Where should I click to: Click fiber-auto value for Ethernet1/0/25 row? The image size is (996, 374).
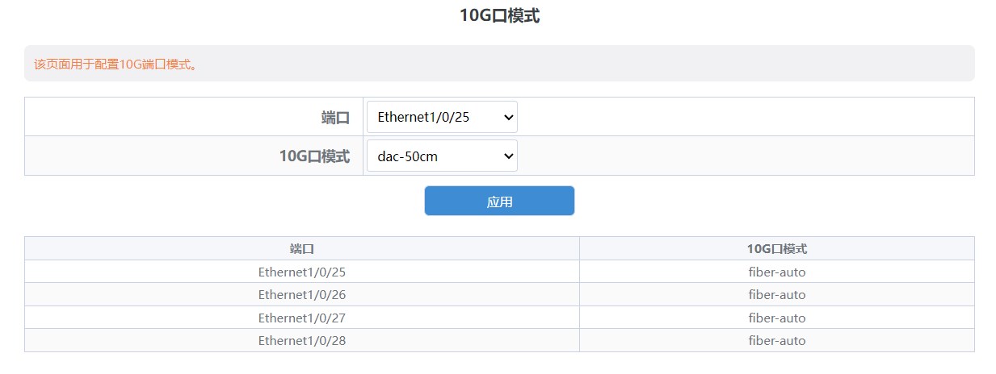[x=777, y=272]
